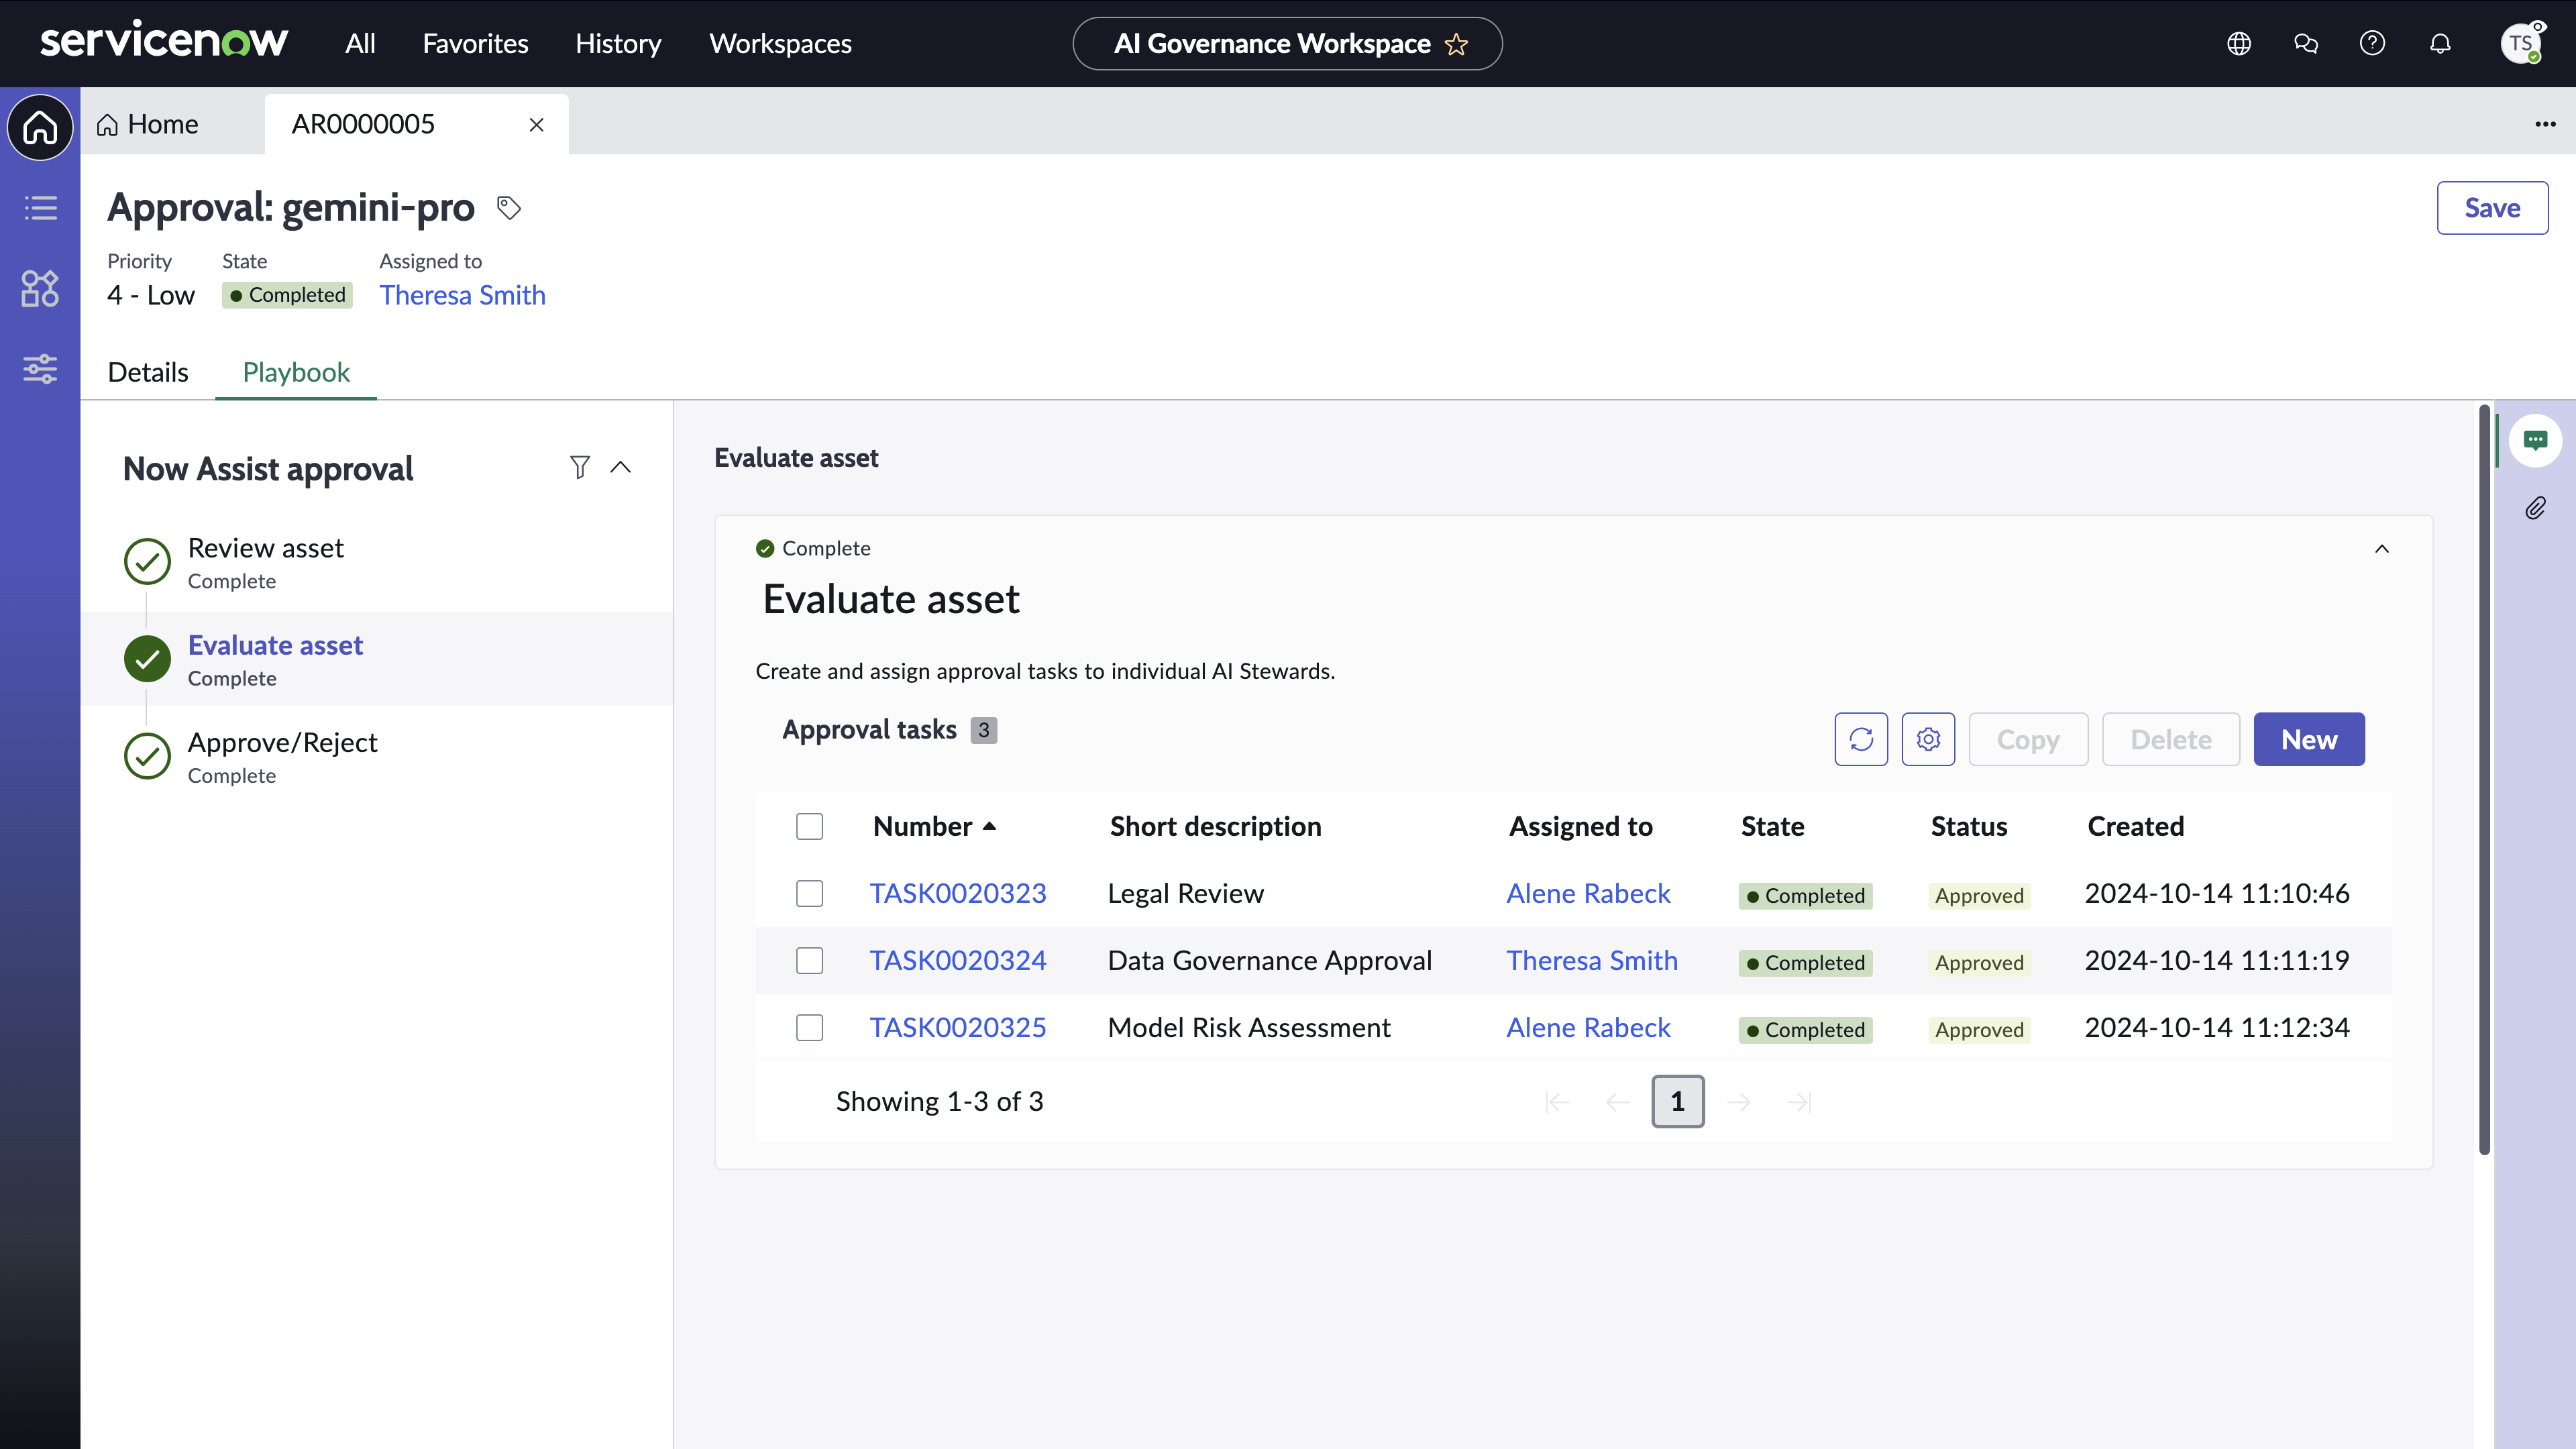Select the Playbook tab

[296, 372]
